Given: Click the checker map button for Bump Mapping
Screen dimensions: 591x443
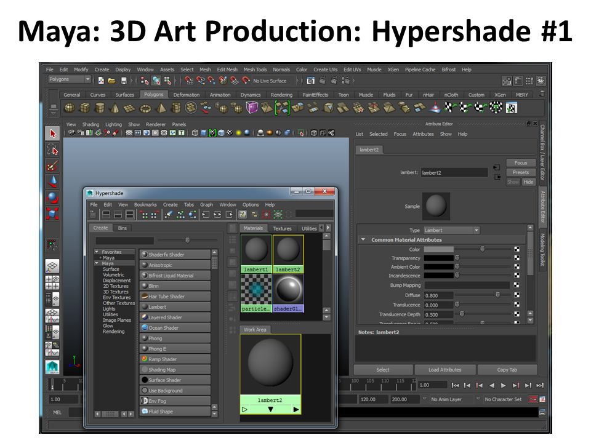Looking at the screenshot, I should [x=517, y=285].
